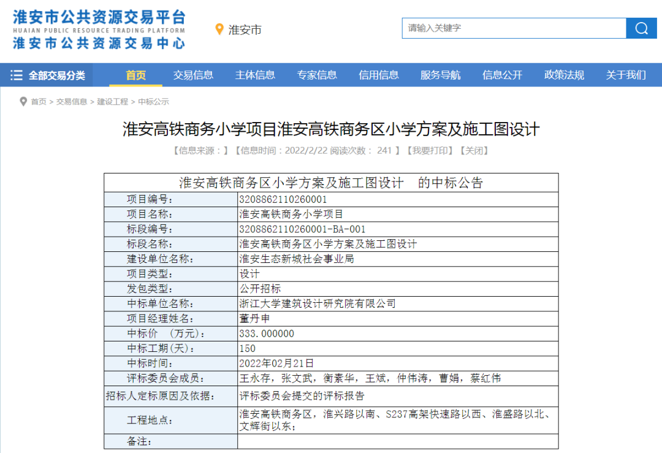Open the 政策法规 navigation item
This screenshot has height=453, width=662.
(x=564, y=75)
